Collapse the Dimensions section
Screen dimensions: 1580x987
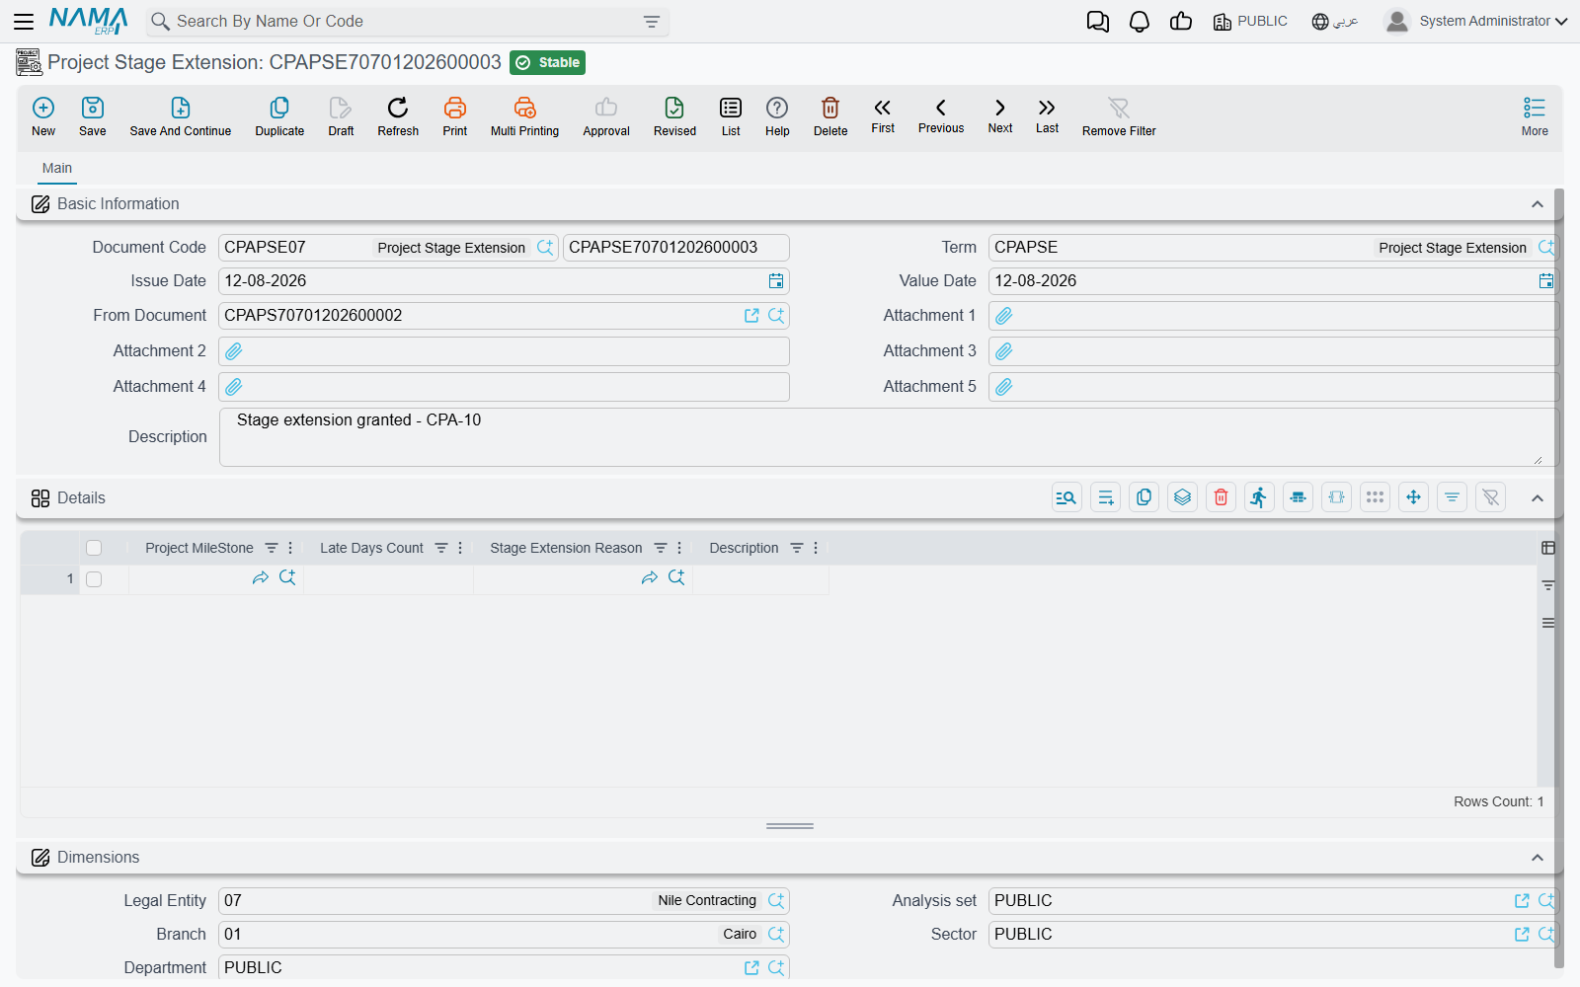[x=1538, y=858]
